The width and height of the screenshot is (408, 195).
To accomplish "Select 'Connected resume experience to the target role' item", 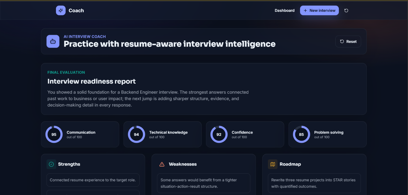I will tap(93, 180).
